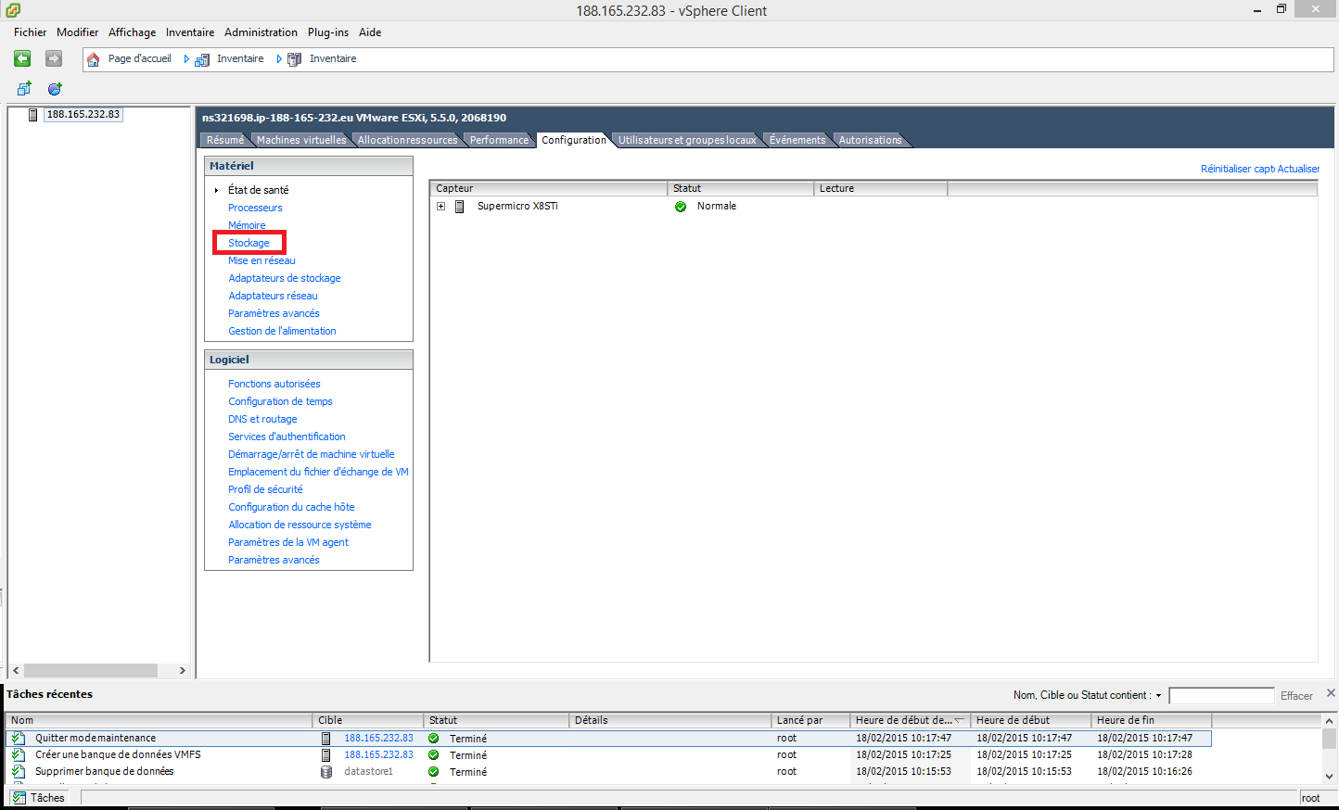
Task: Open the Modifier menu
Action: pos(77,32)
